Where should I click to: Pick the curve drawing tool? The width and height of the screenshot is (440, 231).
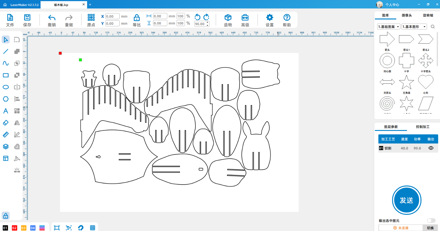6,63
